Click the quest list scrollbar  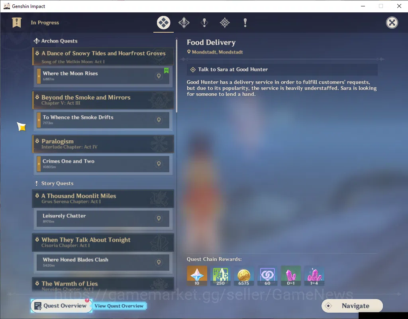(x=177, y=75)
